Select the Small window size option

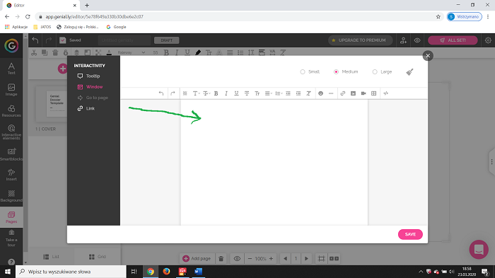point(310,71)
